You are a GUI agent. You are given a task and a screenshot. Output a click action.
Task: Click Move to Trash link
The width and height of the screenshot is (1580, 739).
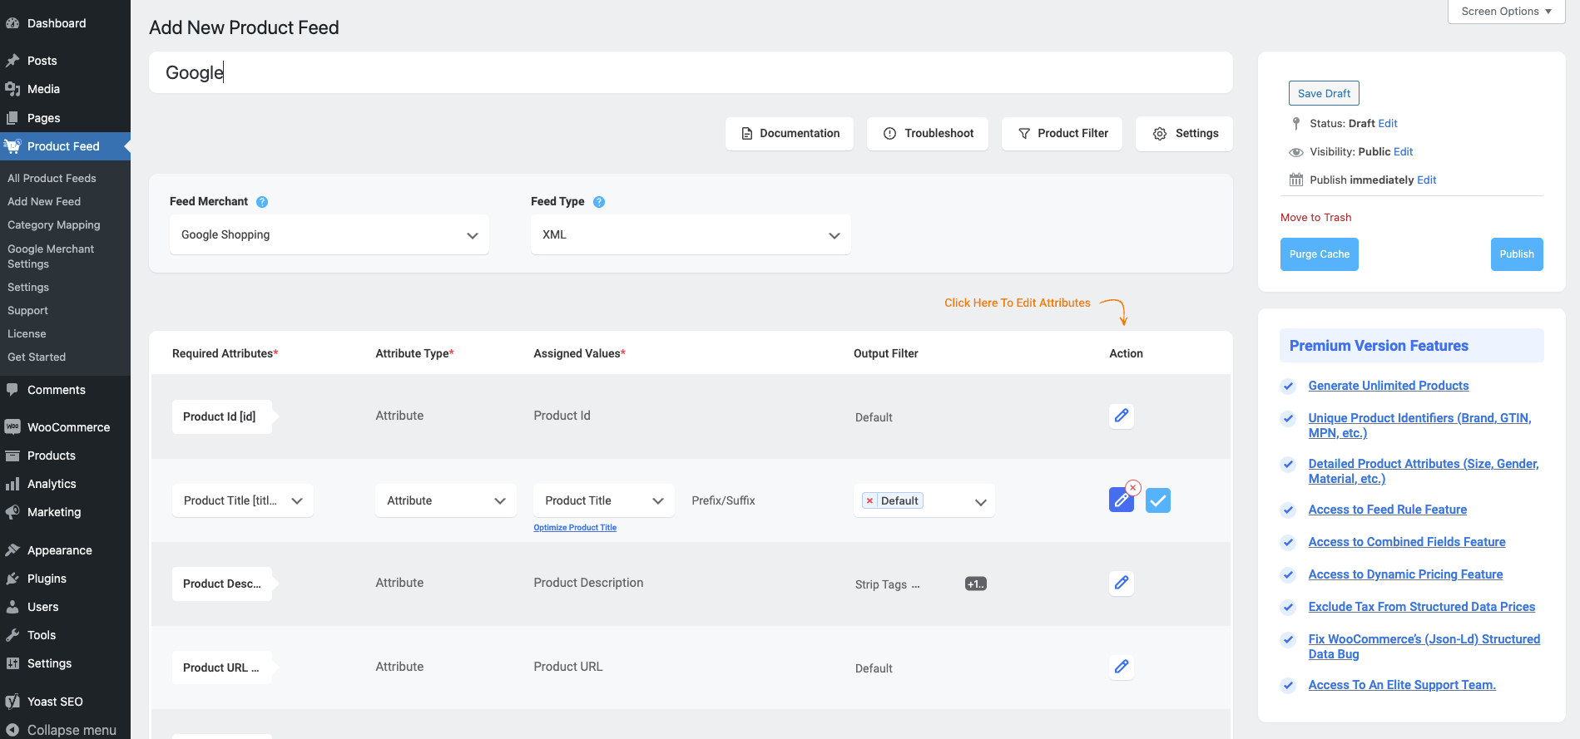(1315, 217)
